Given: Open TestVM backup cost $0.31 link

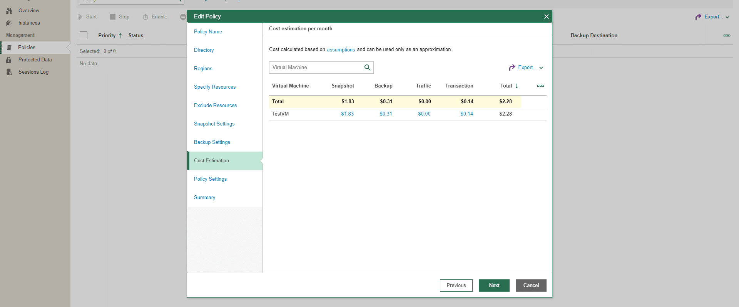Looking at the screenshot, I should pyautogui.click(x=386, y=114).
